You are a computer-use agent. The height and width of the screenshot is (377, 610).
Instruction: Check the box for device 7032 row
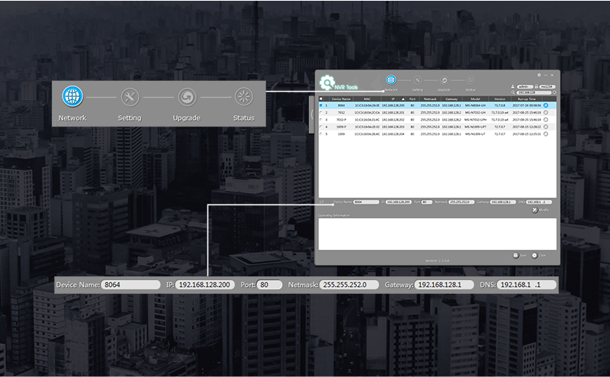click(321, 112)
